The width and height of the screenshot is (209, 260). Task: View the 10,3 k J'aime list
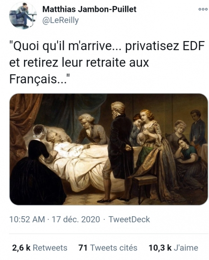(173, 248)
